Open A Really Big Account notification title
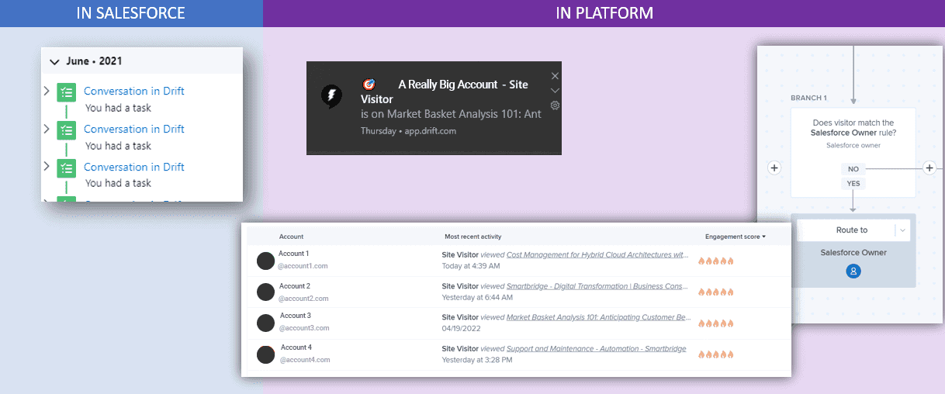This screenshot has height=394, width=945. tap(445, 92)
